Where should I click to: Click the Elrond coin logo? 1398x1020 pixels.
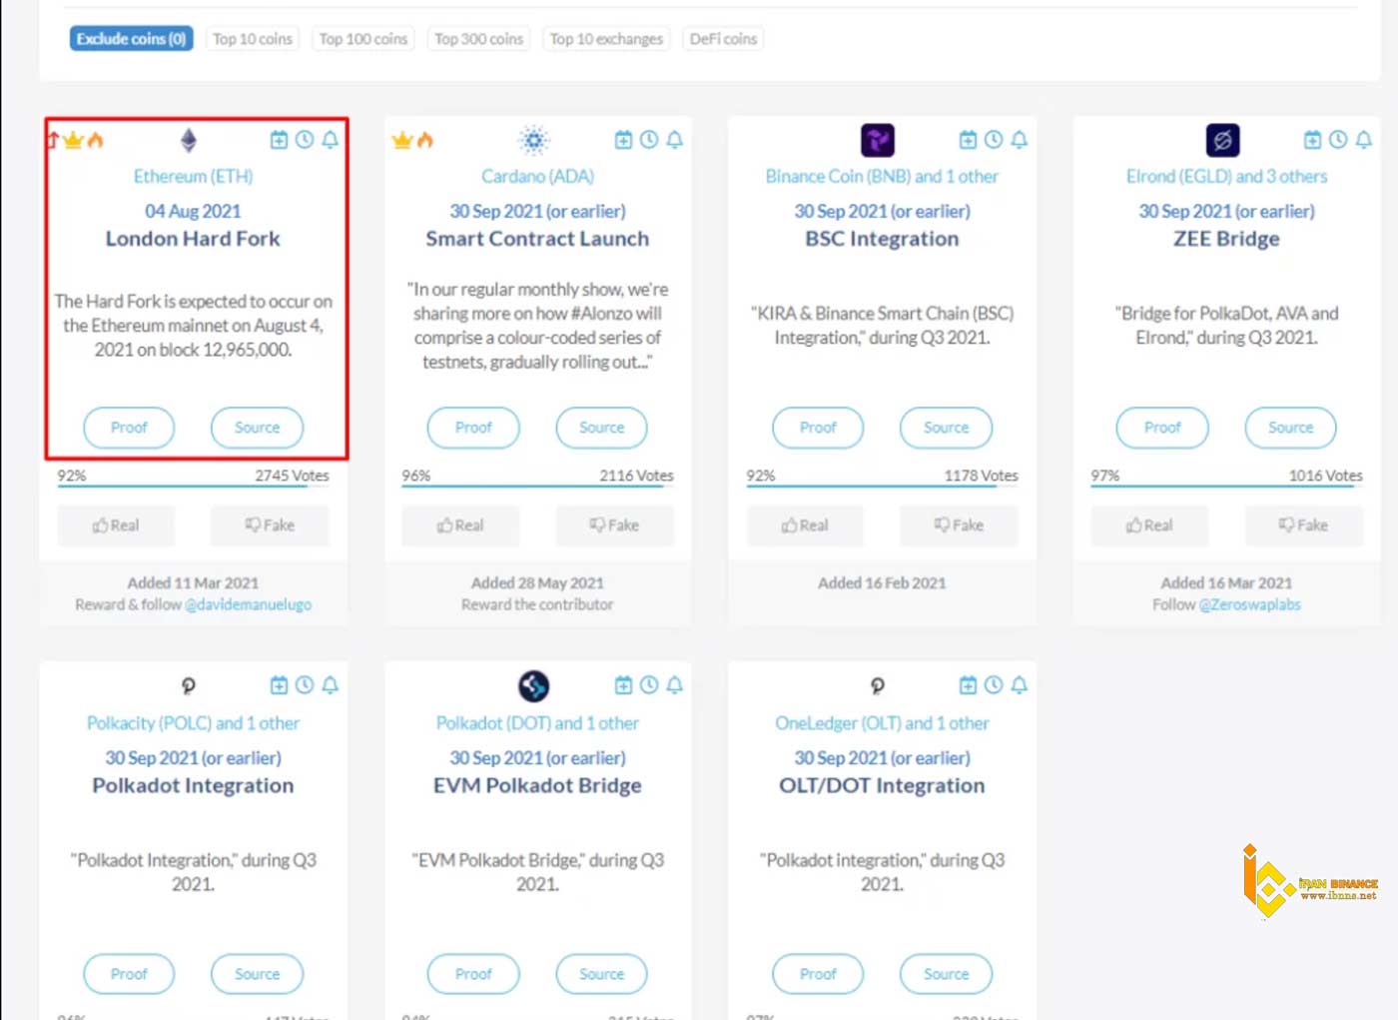tap(1222, 140)
